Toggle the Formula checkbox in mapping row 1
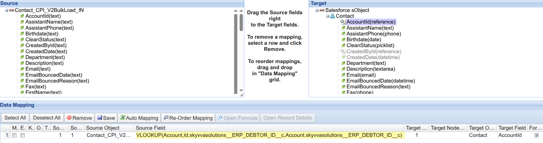543x143 pixels. (x=537, y=135)
